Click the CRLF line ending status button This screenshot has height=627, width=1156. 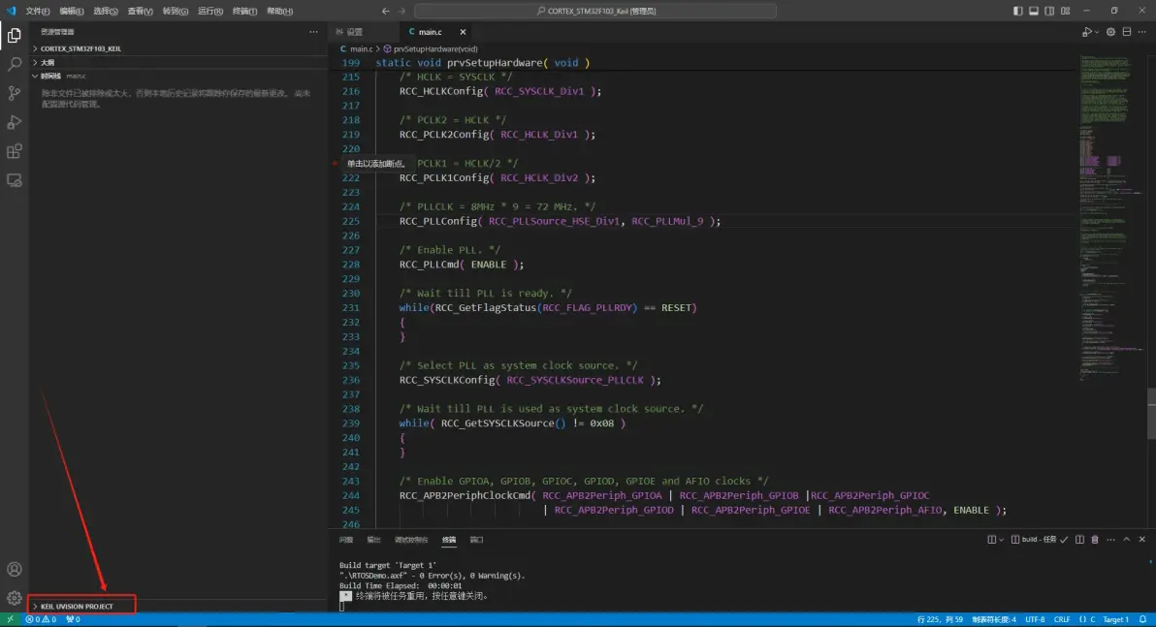pyautogui.click(x=1062, y=619)
